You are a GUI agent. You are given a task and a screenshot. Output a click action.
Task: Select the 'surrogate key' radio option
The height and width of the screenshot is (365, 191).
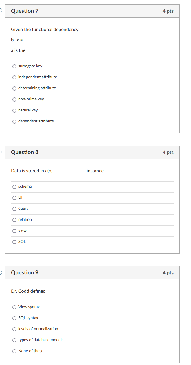(x=14, y=66)
